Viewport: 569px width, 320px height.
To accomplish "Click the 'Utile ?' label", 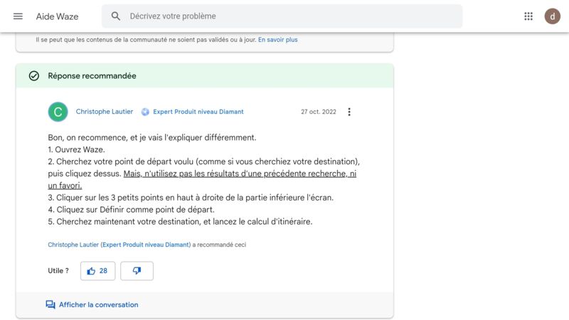I will [x=58, y=271].
